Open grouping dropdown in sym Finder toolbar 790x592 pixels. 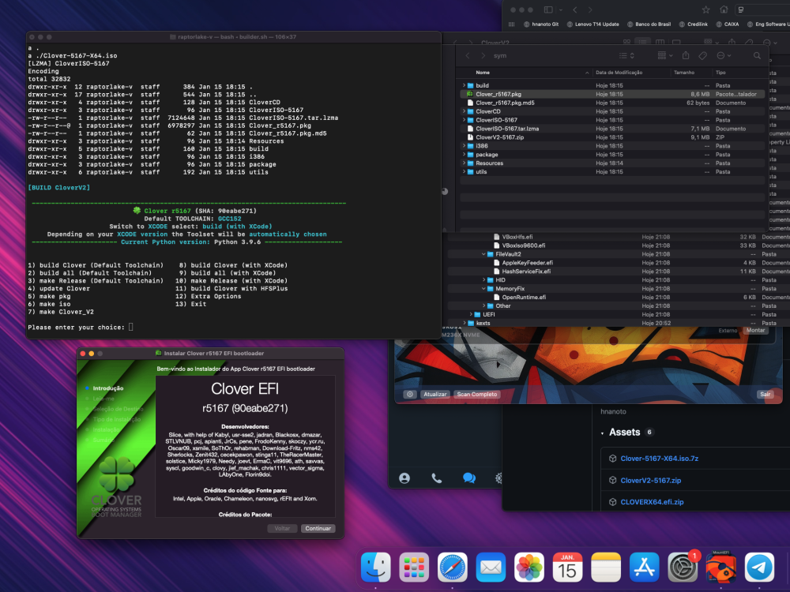pyautogui.click(x=665, y=55)
